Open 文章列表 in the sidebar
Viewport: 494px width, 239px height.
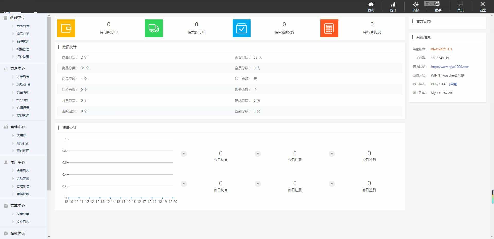23,222
